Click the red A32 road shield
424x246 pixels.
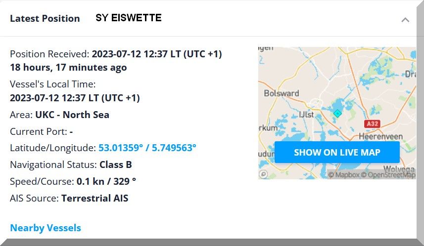[372, 123]
